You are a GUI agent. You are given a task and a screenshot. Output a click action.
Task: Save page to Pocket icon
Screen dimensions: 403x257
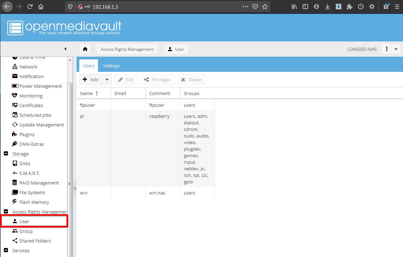[x=255, y=7]
